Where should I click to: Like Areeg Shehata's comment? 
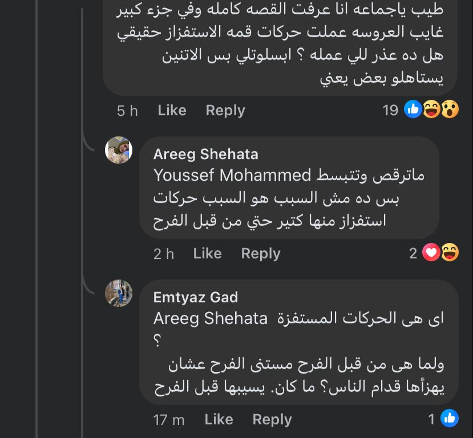(x=207, y=253)
